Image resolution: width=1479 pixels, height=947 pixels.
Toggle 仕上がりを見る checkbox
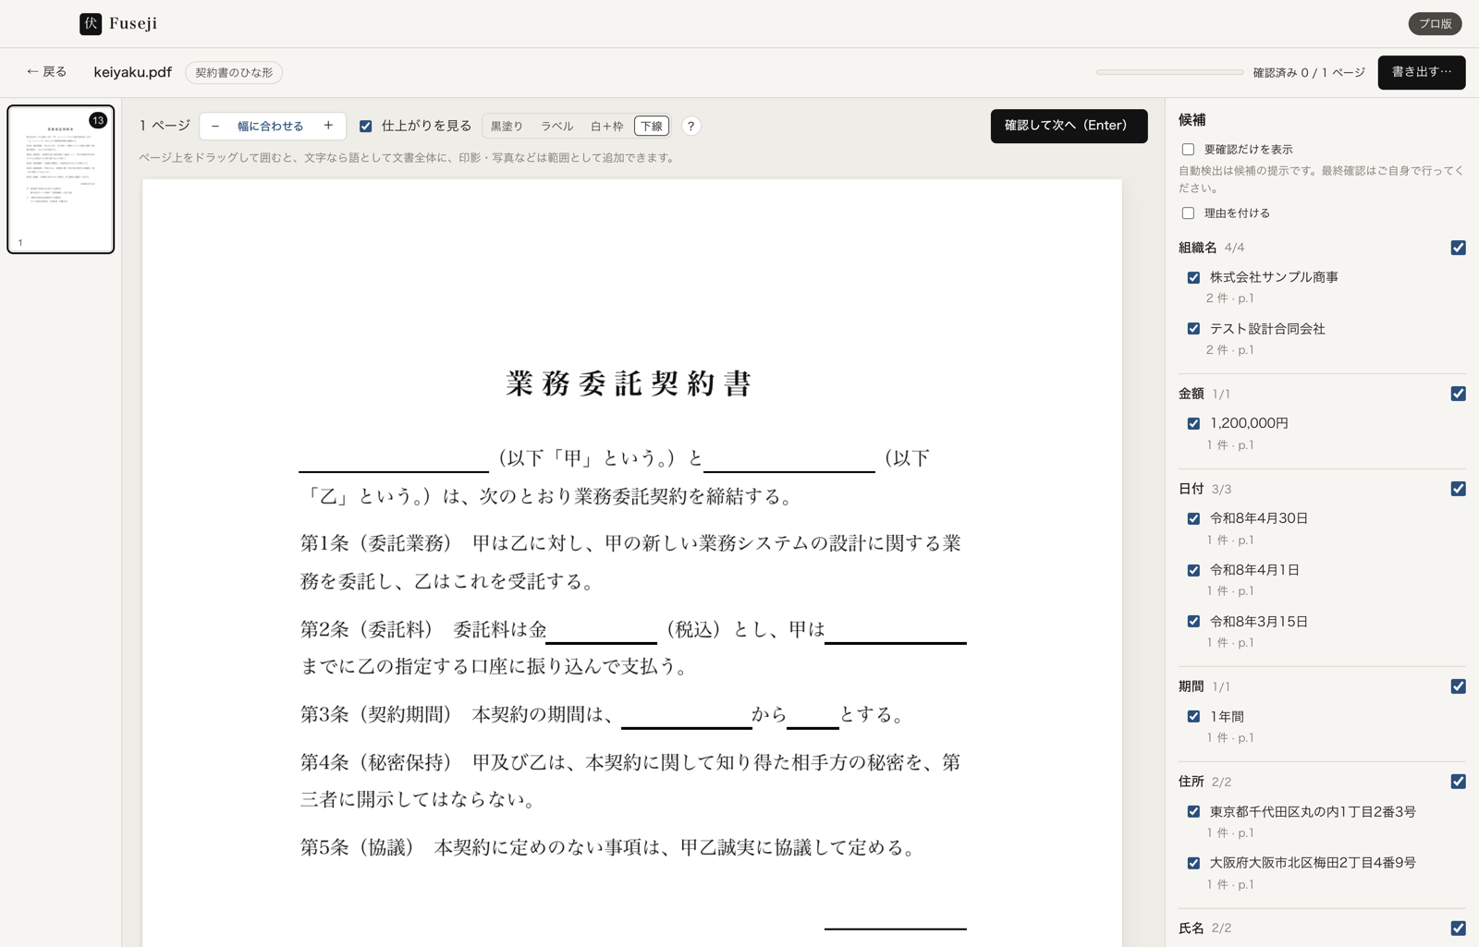pos(366,126)
